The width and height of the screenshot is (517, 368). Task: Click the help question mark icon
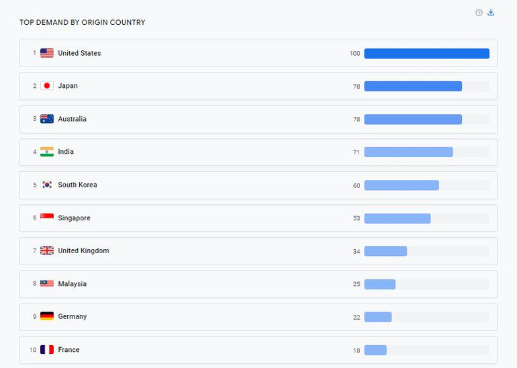pyautogui.click(x=479, y=13)
